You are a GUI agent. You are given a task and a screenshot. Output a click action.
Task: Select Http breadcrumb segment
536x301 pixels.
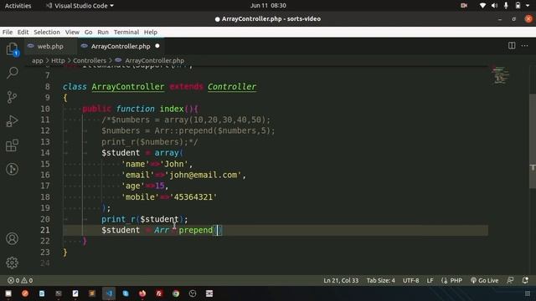coord(58,60)
